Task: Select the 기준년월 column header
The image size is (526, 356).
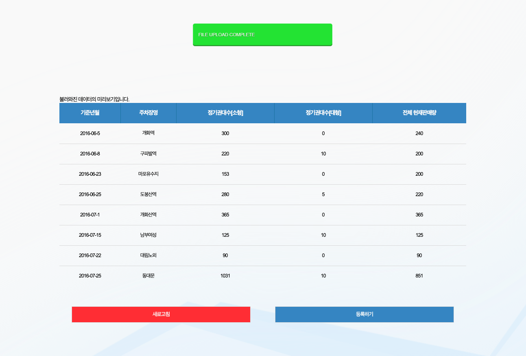Action: coord(90,113)
